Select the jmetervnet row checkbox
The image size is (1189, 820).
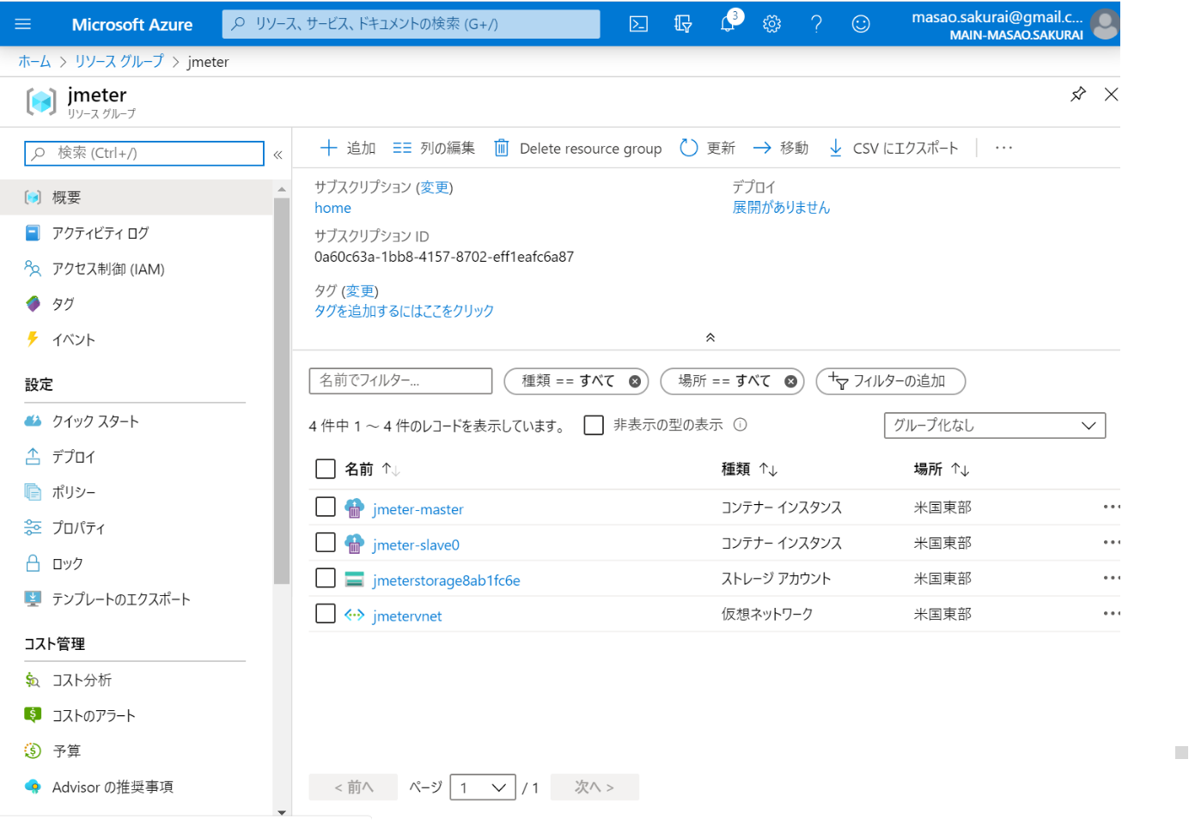click(x=326, y=614)
